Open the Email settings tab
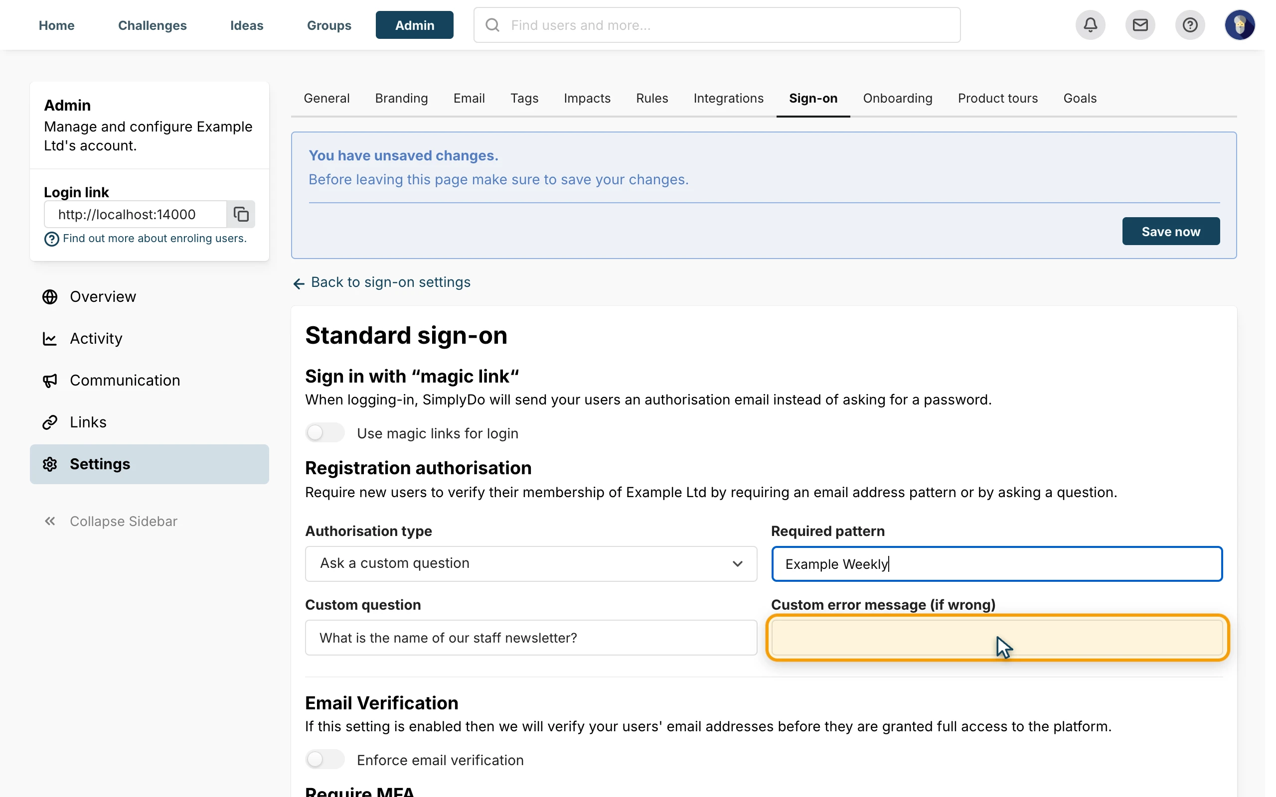Viewport: 1276px width, 797px height. coord(469,98)
